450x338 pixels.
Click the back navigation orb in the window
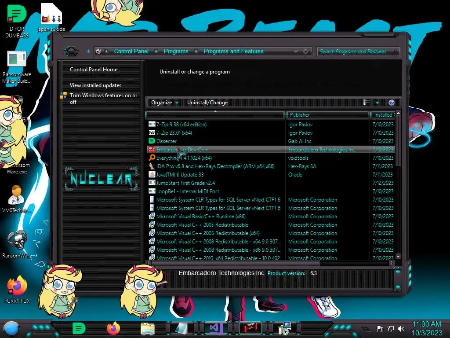tap(71, 51)
